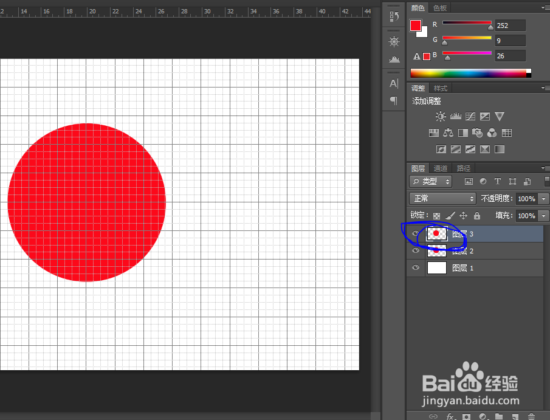Add a Curves adjustment
Screen dimensions: 550x420
point(470,116)
